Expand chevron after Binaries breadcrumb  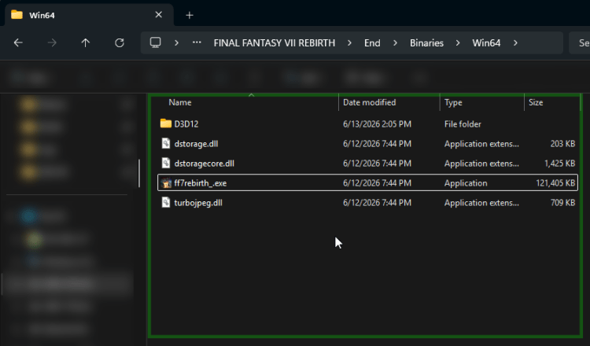click(458, 43)
